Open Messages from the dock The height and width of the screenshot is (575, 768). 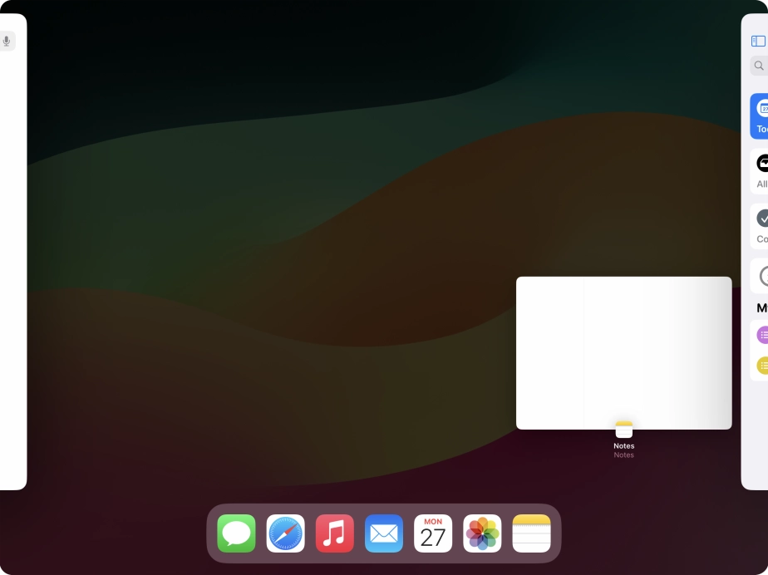coord(236,533)
